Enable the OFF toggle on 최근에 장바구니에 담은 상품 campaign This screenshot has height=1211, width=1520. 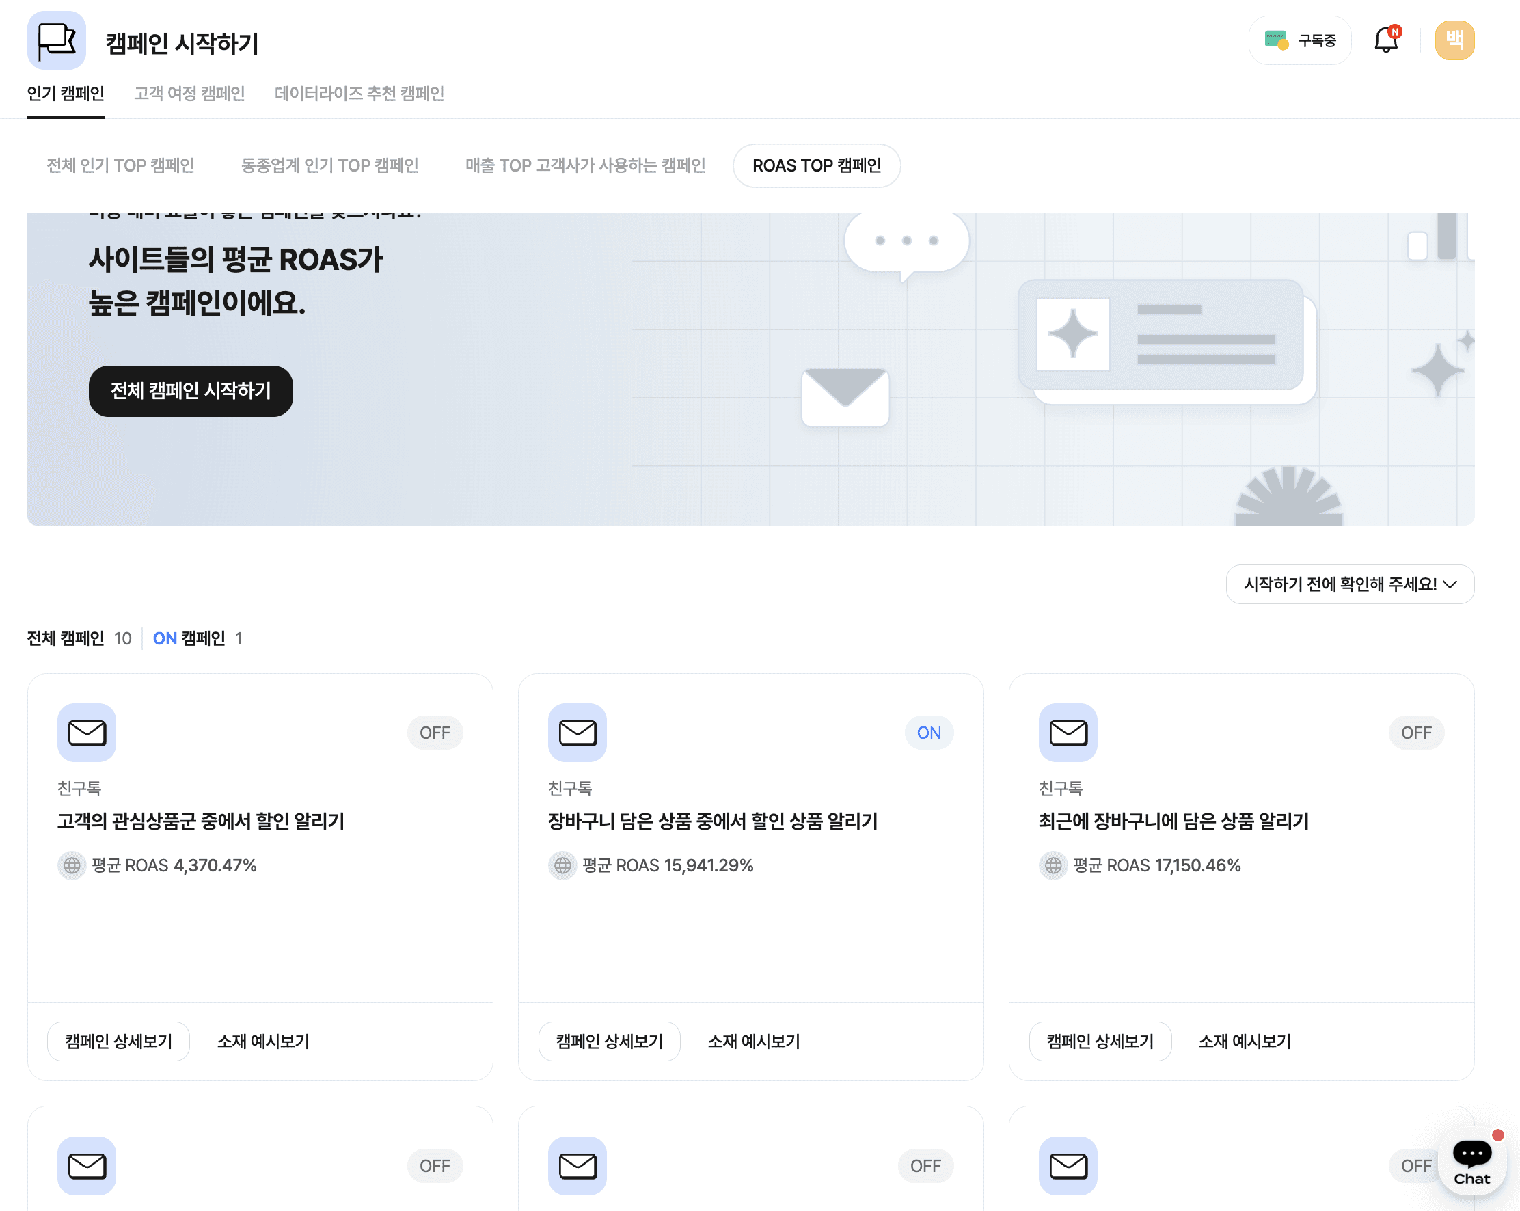click(1415, 733)
